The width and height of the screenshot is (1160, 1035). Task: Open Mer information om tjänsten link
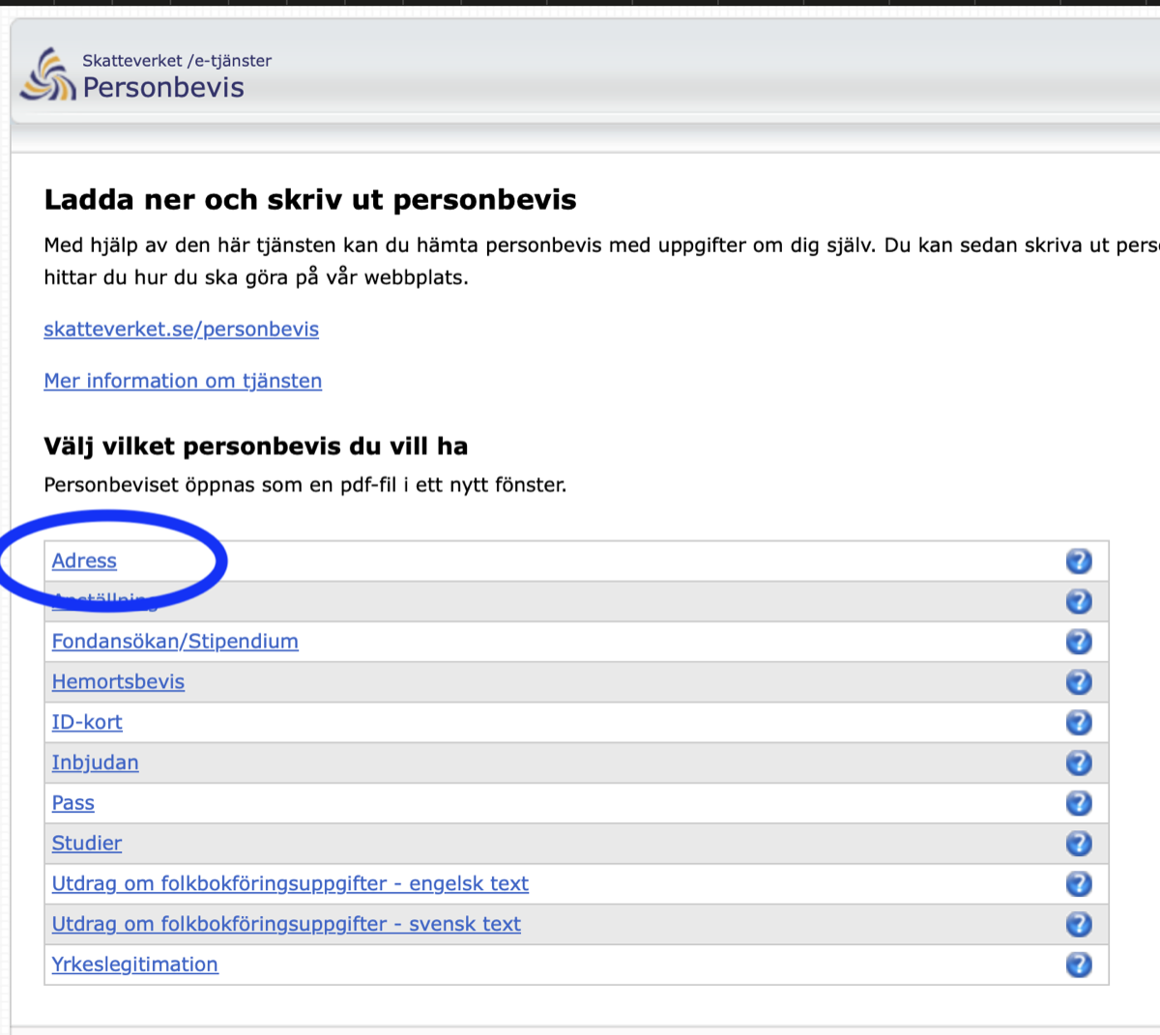click(183, 381)
